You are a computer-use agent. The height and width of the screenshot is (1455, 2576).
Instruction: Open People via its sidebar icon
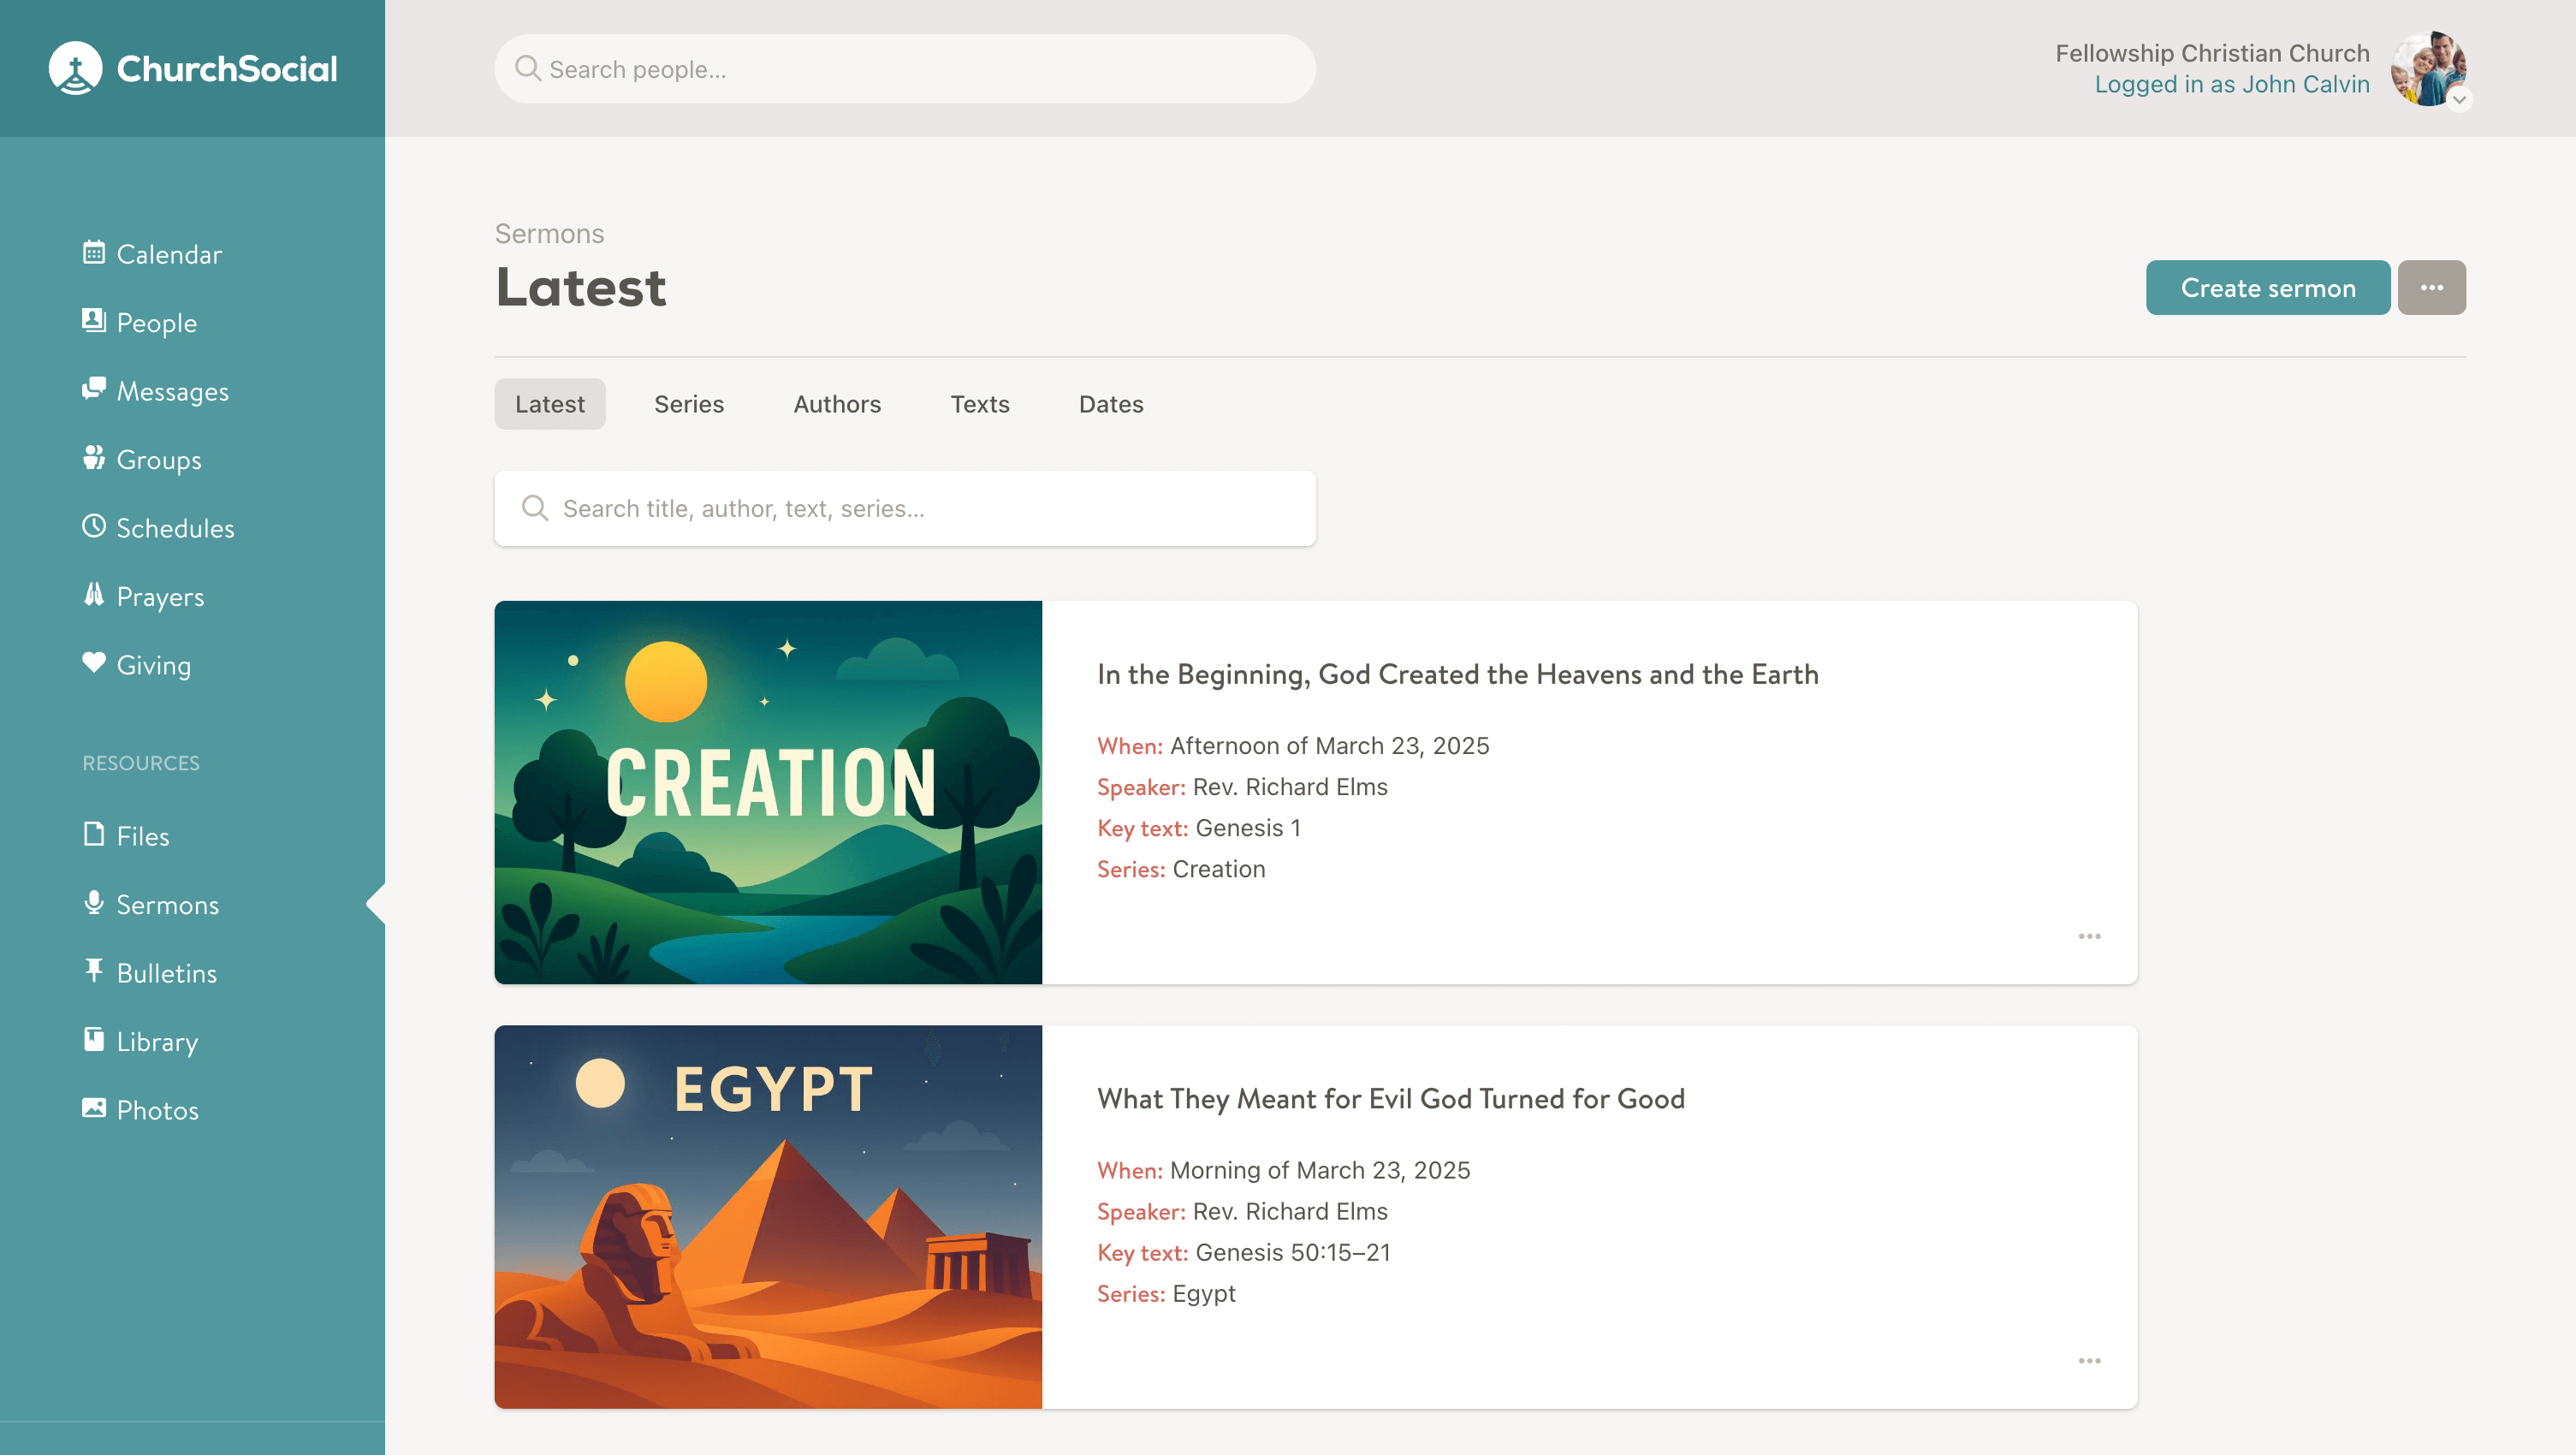[93, 321]
